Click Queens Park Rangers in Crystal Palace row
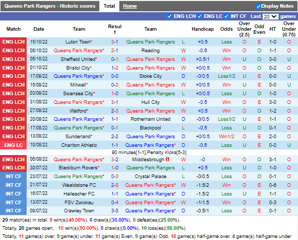Screen dimensions: 298x240 point(79,177)
